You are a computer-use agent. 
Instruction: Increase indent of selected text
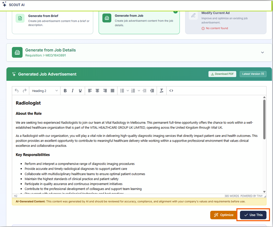(x=152, y=91)
